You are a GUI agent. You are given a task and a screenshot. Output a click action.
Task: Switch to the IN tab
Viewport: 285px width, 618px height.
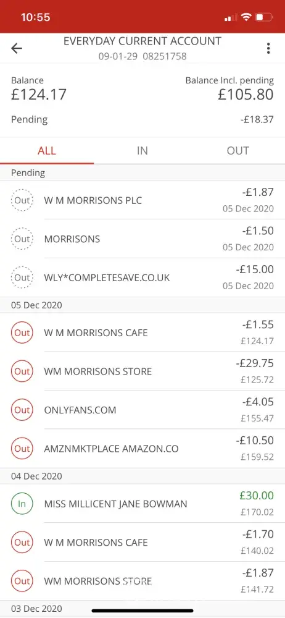(142, 151)
